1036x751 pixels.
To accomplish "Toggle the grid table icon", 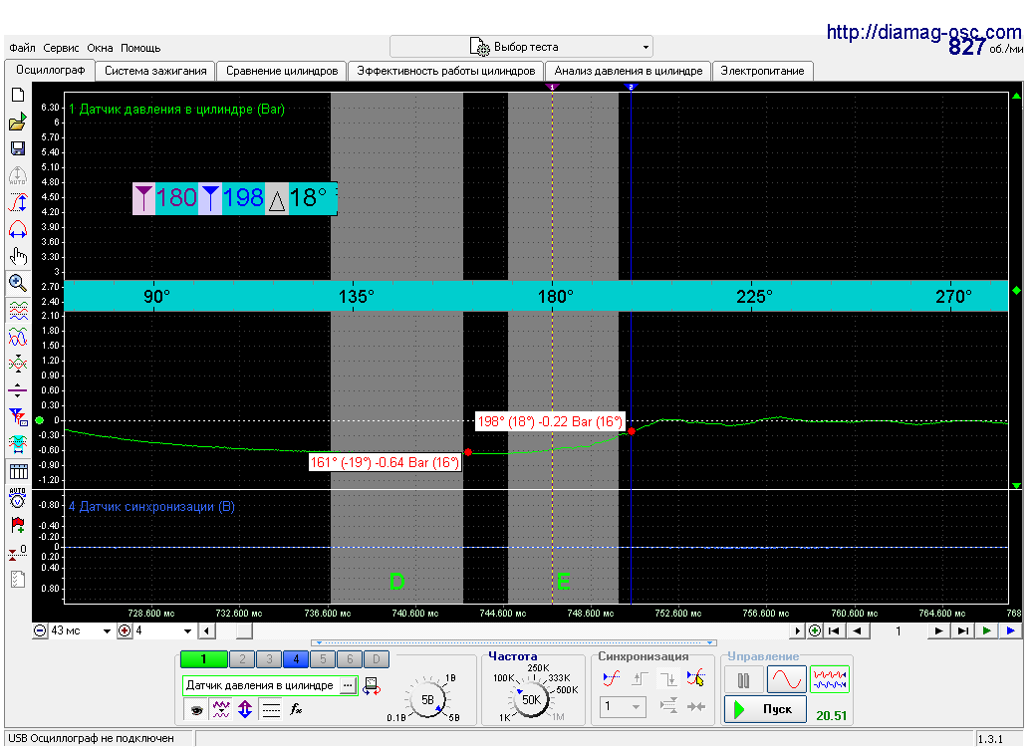I will 18,471.
